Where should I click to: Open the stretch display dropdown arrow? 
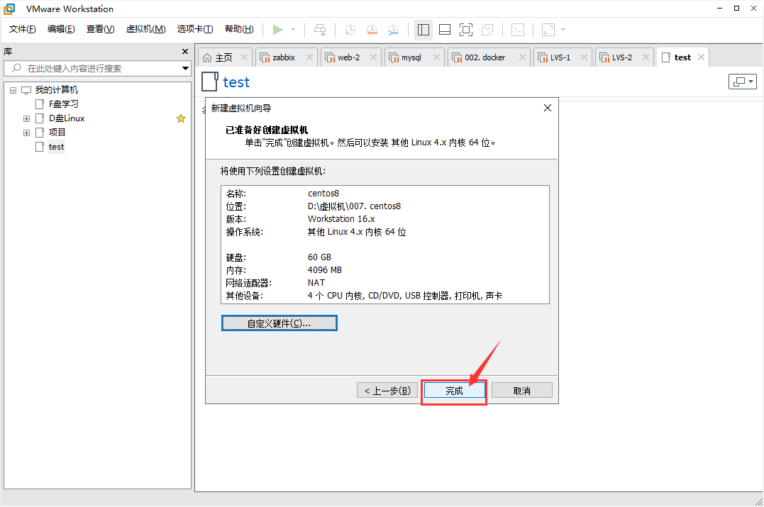pyautogui.click(x=563, y=30)
